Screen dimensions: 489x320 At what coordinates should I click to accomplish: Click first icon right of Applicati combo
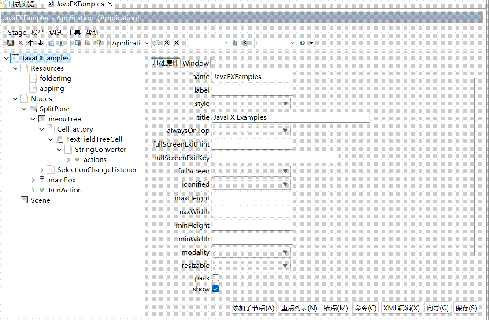tap(156, 43)
